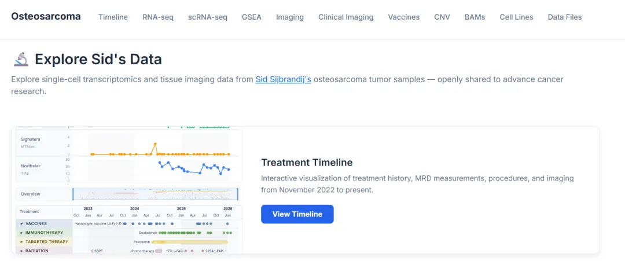Click the microscope icon beside the heading
Image resolution: width=625 pixels, height=261 pixels.
click(x=21, y=59)
